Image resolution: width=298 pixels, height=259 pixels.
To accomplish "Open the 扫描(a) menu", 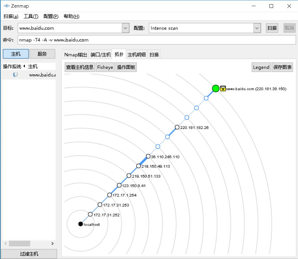I will click(x=11, y=16).
